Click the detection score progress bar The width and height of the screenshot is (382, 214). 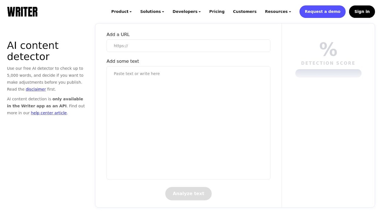[328, 73]
